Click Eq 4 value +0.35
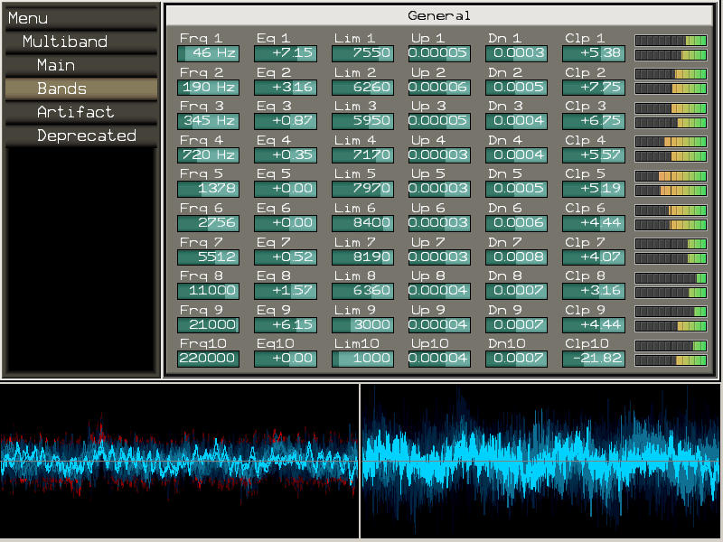Screen dimensions: 723x542 (x=286, y=154)
